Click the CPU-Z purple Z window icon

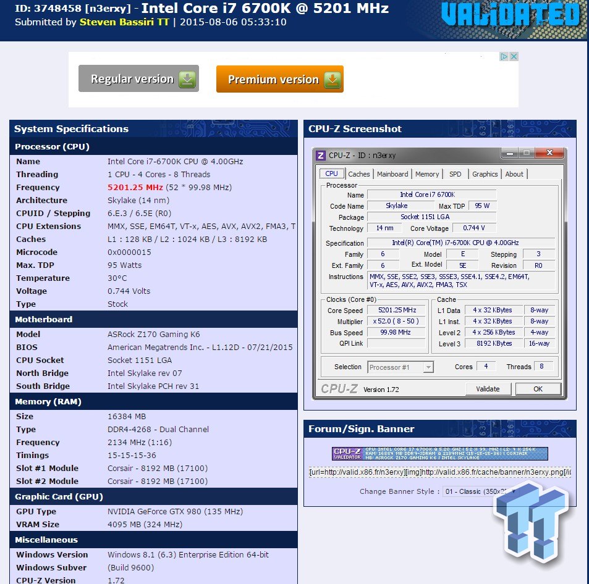coord(320,156)
